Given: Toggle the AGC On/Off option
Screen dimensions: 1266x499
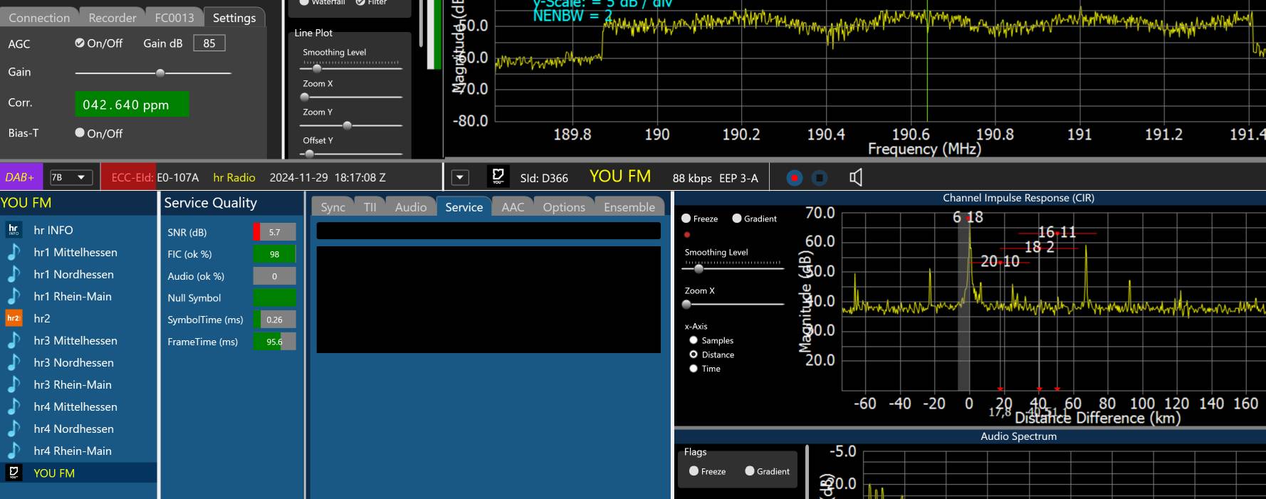Looking at the screenshot, I should (x=80, y=43).
